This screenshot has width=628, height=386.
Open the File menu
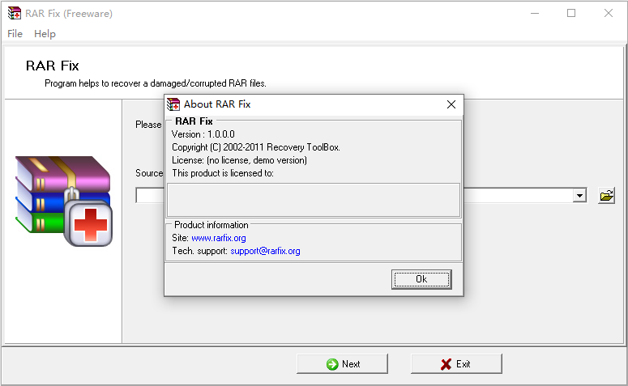point(15,34)
